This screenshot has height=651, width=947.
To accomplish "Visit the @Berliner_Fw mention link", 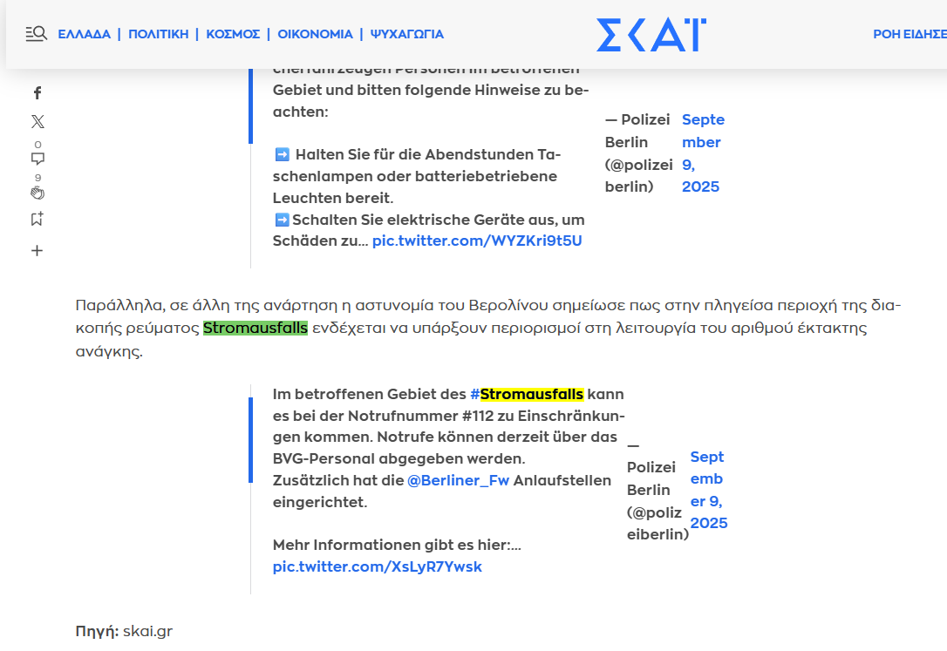I will (459, 481).
